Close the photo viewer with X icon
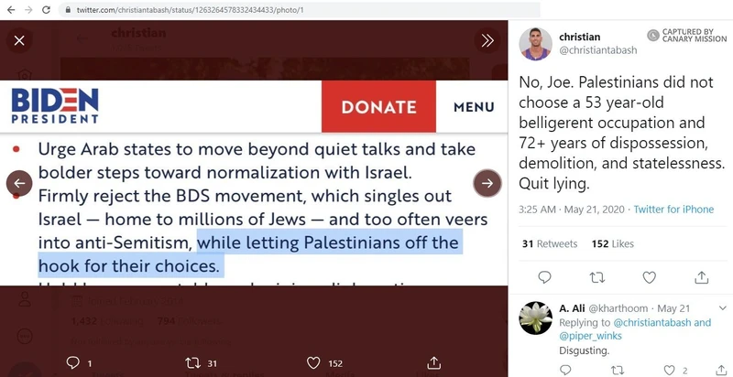733x377 pixels. tap(19, 40)
